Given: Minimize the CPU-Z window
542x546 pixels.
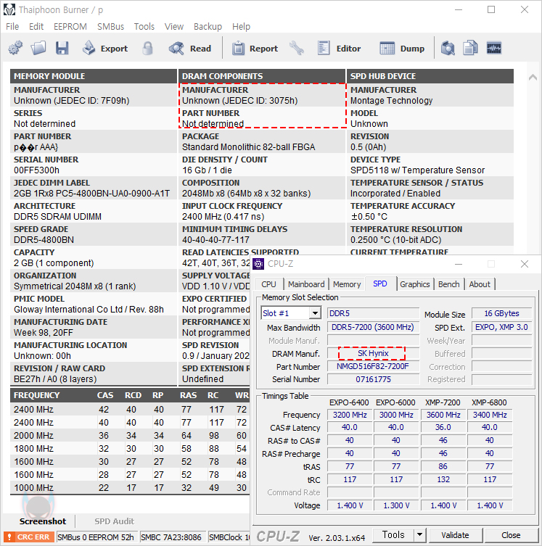Looking at the screenshot, I should [x=459, y=264].
